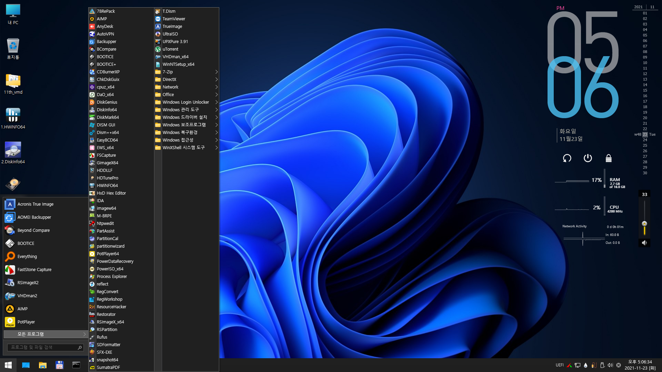This screenshot has width=662, height=372.
Task: Open Rufus from programs list
Action: pos(121,337)
